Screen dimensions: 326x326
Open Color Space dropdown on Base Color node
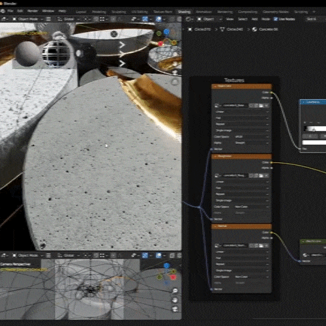point(252,137)
